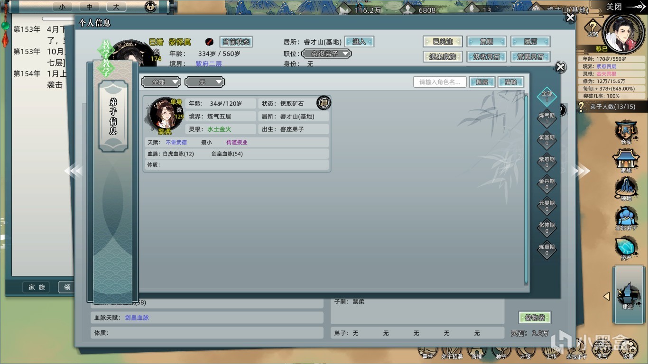Click 赏赐灵石 grant stones button

530,57
